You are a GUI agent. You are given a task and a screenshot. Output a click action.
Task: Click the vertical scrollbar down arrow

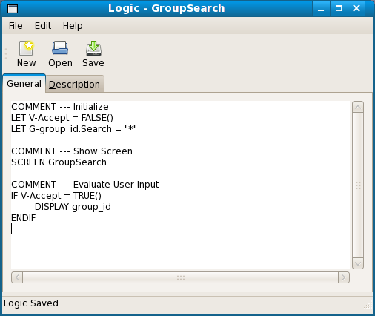(358, 263)
